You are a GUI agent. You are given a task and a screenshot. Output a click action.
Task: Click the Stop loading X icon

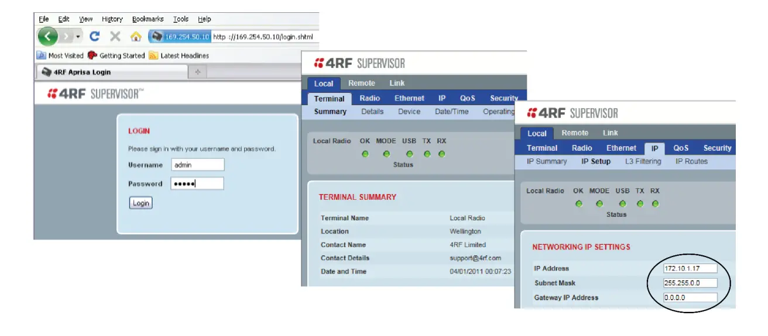coord(115,37)
